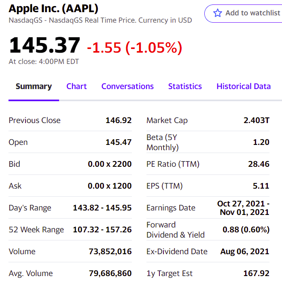Select the Summary tab
282x287 pixels.
[x=34, y=86]
